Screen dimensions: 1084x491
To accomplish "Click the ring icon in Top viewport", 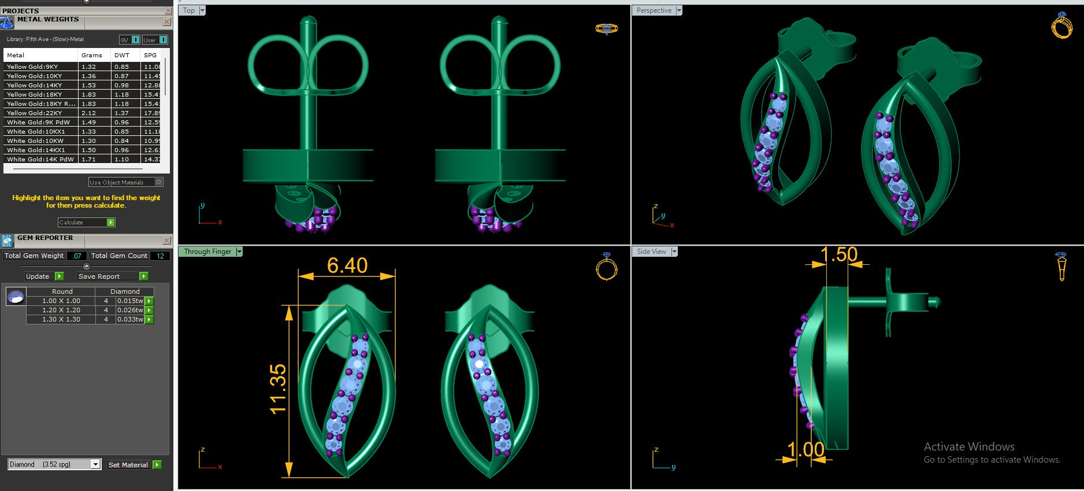I will (606, 28).
